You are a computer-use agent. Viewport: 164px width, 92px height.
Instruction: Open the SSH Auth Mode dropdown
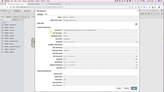point(100,51)
